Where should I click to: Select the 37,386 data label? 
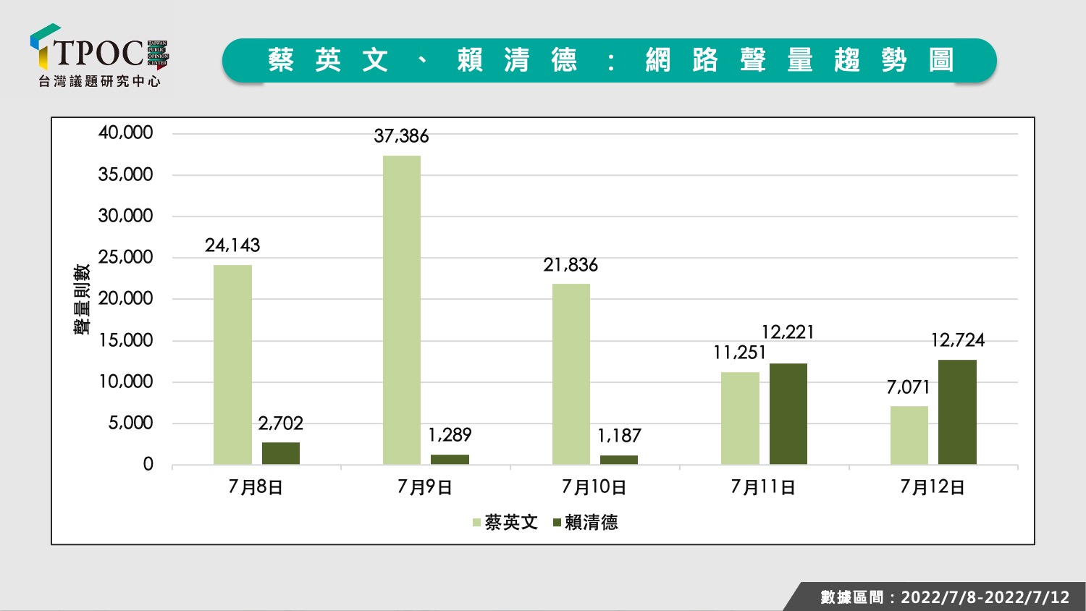click(401, 136)
